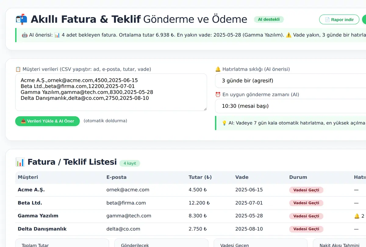Open the En uygun gönderme zamanı dropdown
This screenshot has width=366, height=247.
click(290, 106)
